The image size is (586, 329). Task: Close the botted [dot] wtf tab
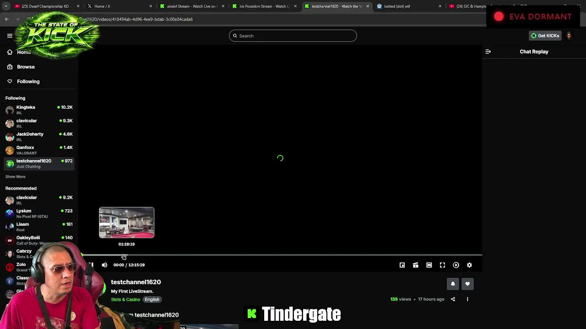440,6
